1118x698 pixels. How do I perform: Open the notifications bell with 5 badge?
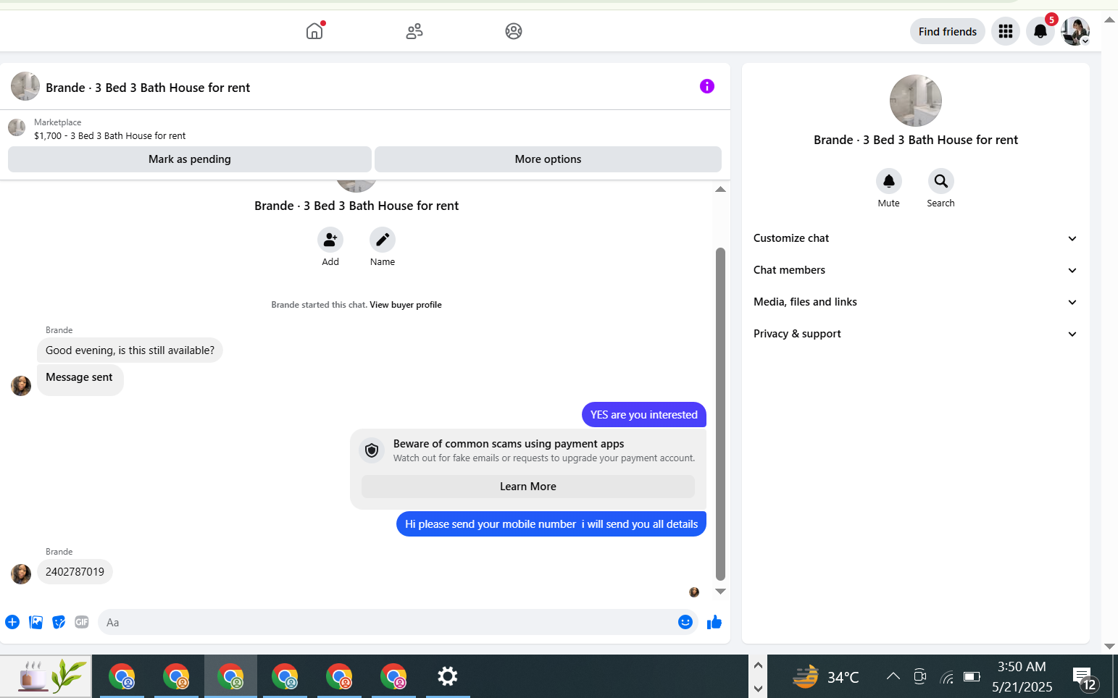point(1040,31)
